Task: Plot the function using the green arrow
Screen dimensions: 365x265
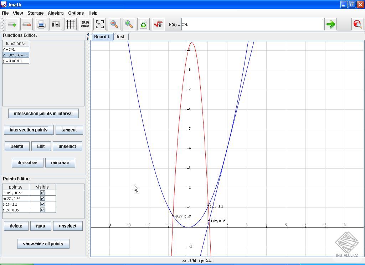Action: [330, 24]
